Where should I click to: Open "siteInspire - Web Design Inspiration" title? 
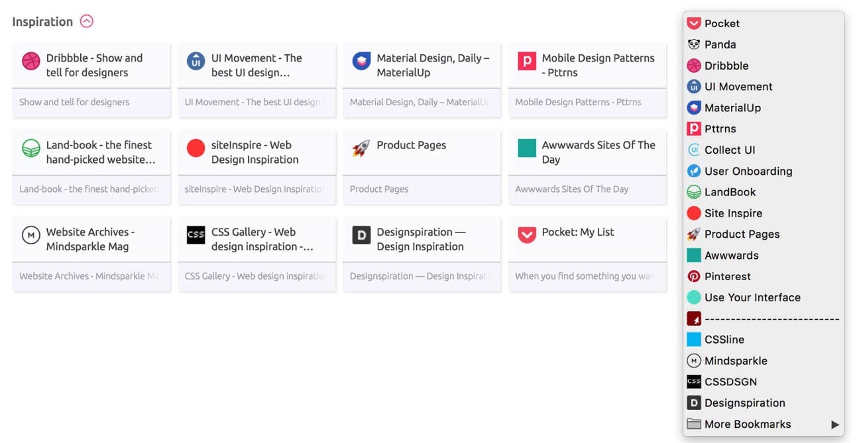tap(255, 152)
